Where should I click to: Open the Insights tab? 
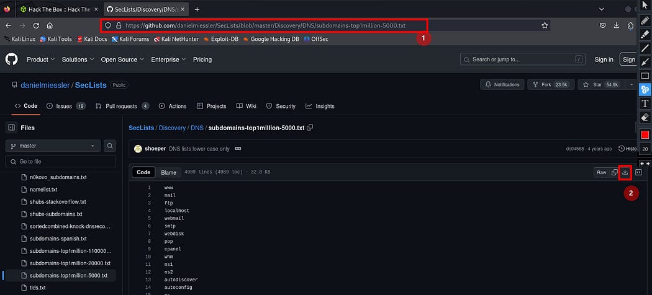coord(320,106)
